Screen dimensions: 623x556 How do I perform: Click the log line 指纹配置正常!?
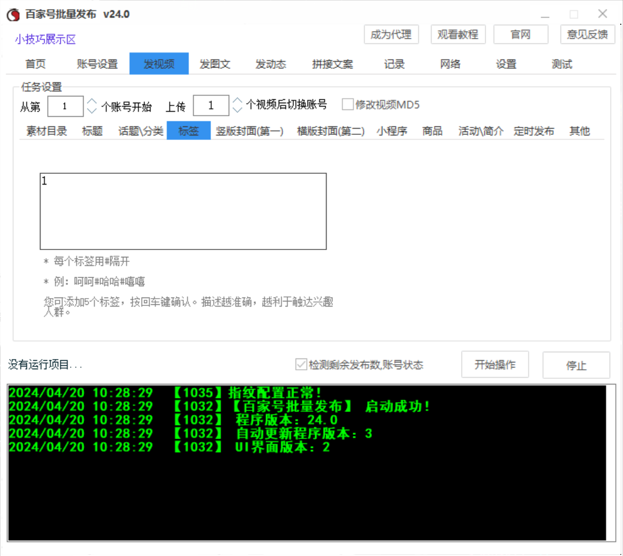coord(165,393)
